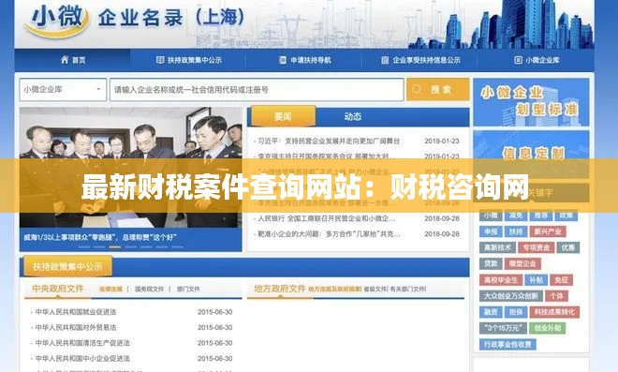Click the 专项资金 keyword tag
Screen dimensions: 618x372
coord(536,247)
